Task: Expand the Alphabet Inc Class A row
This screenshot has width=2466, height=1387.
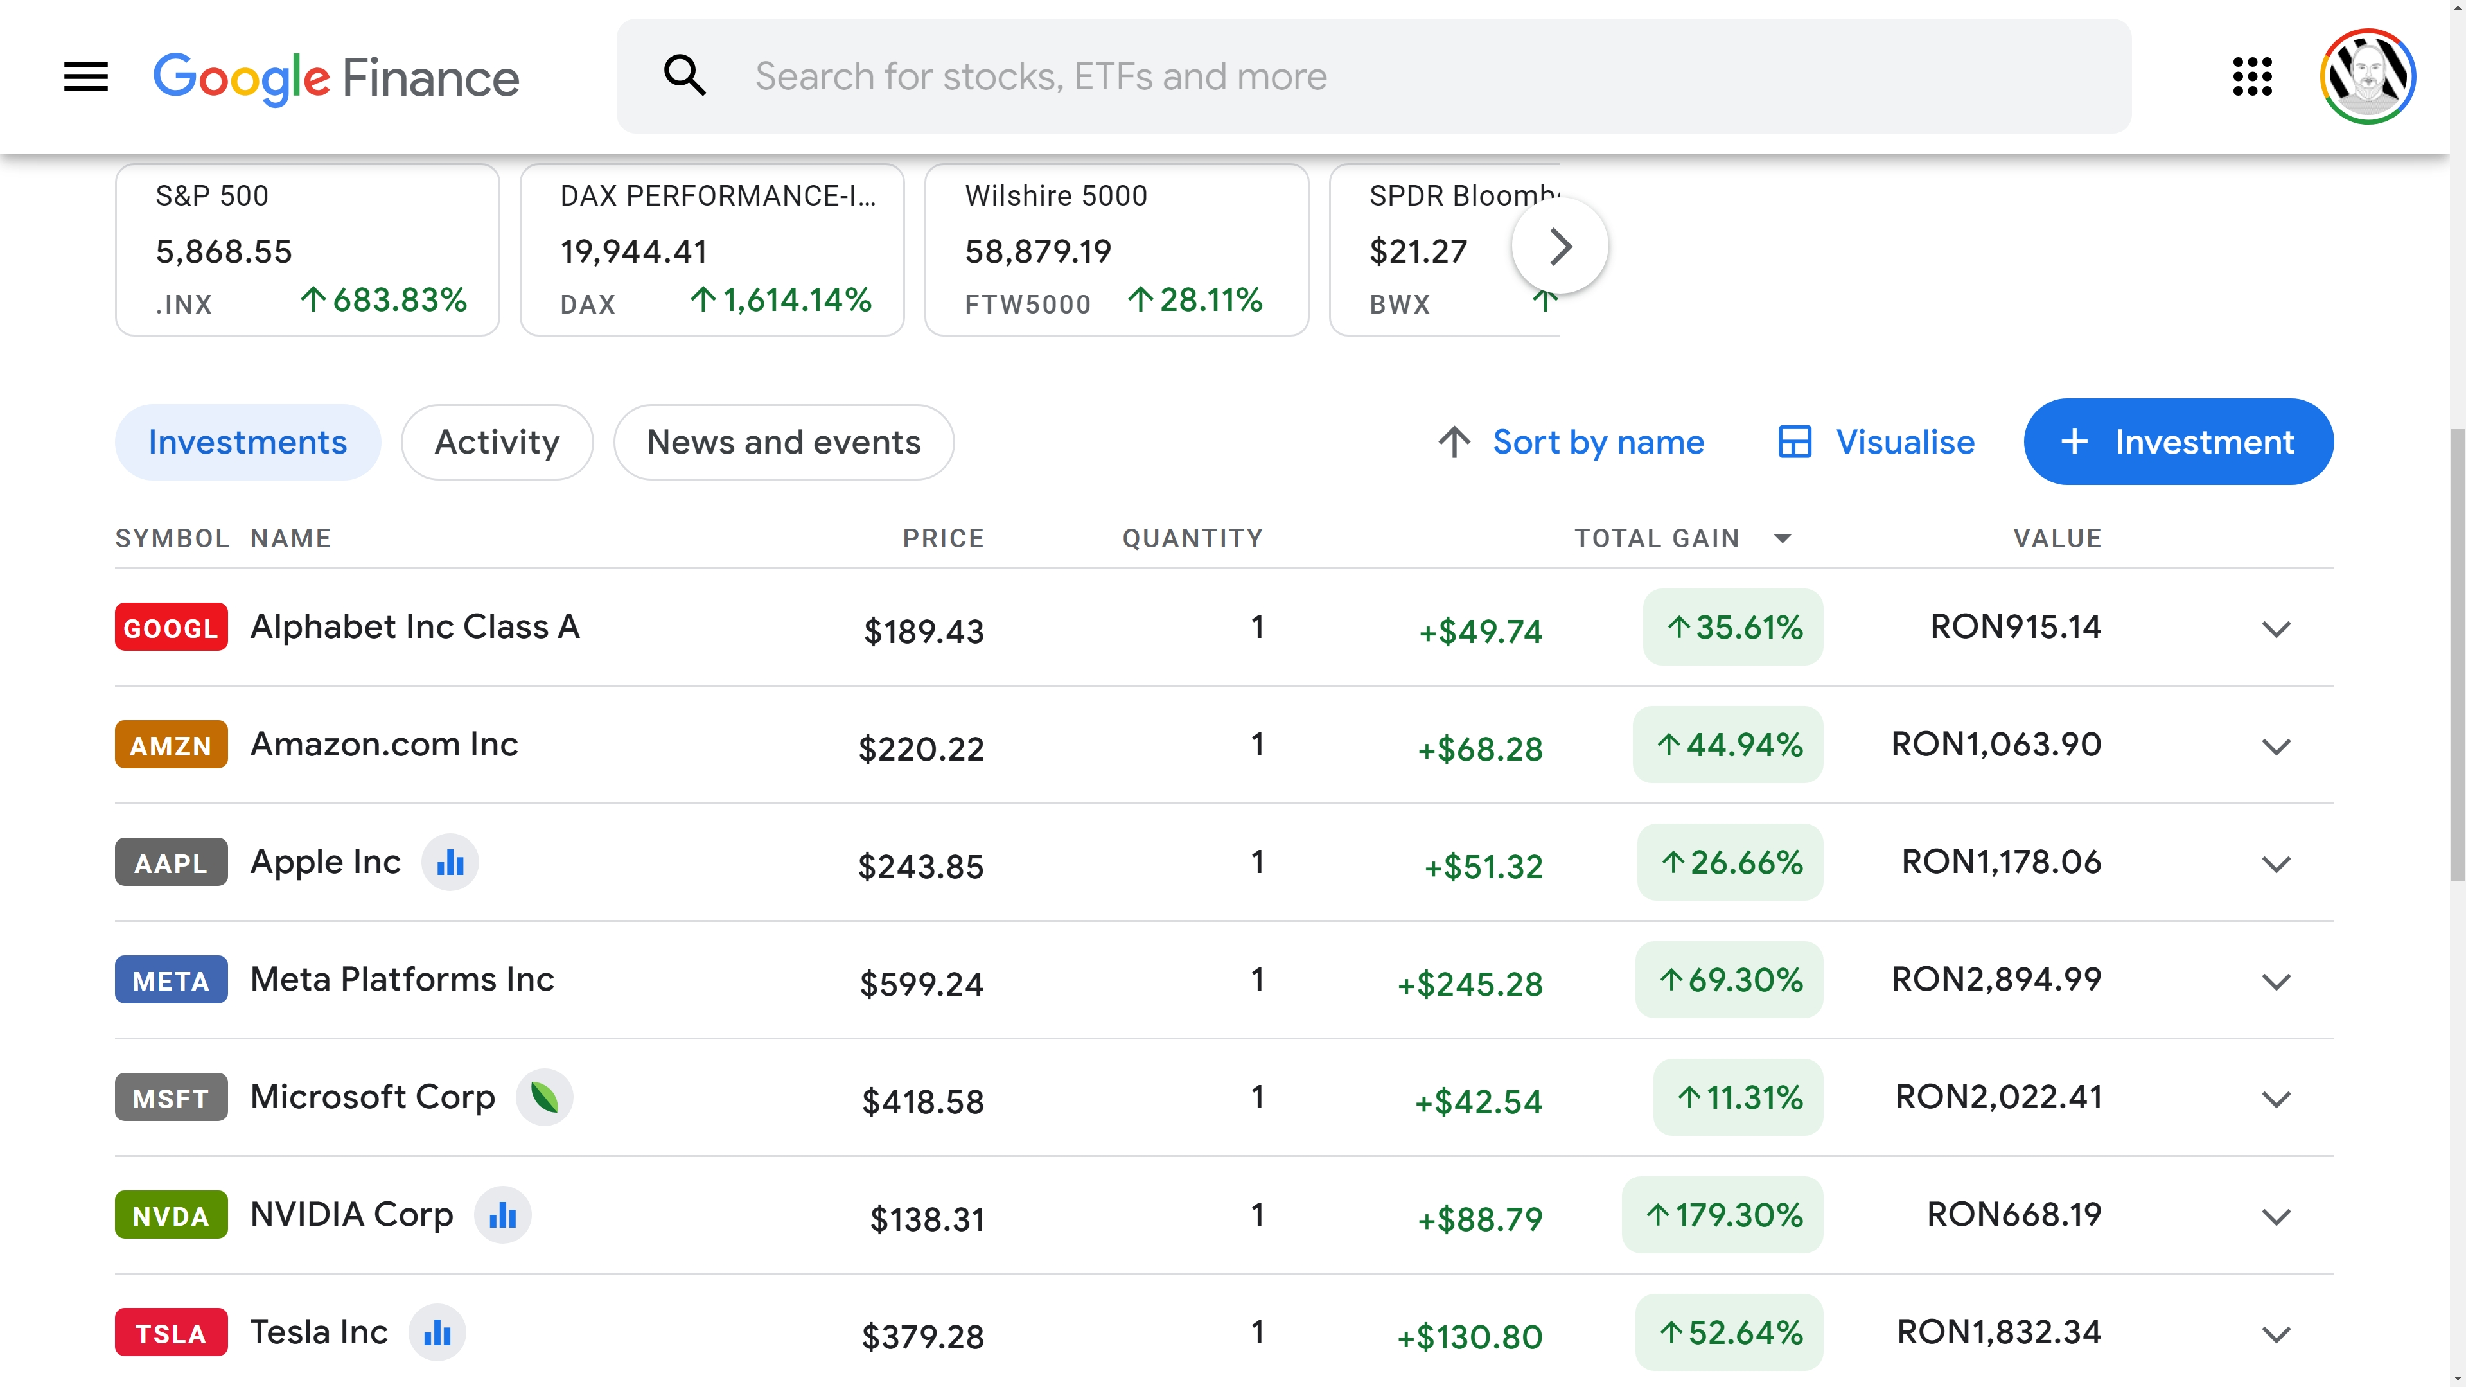Action: coord(2275,629)
